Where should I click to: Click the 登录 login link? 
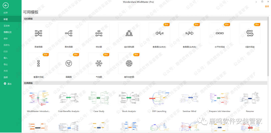(x=267, y=6)
